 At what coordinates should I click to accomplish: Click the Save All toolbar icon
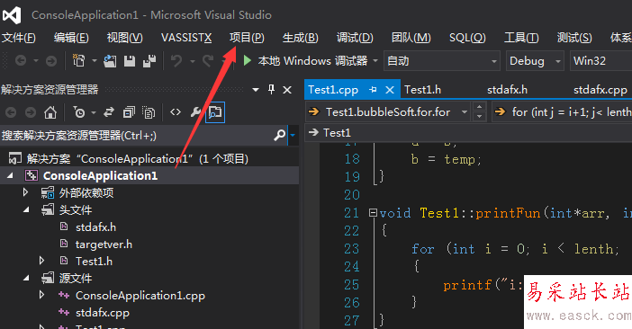pos(149,61)
